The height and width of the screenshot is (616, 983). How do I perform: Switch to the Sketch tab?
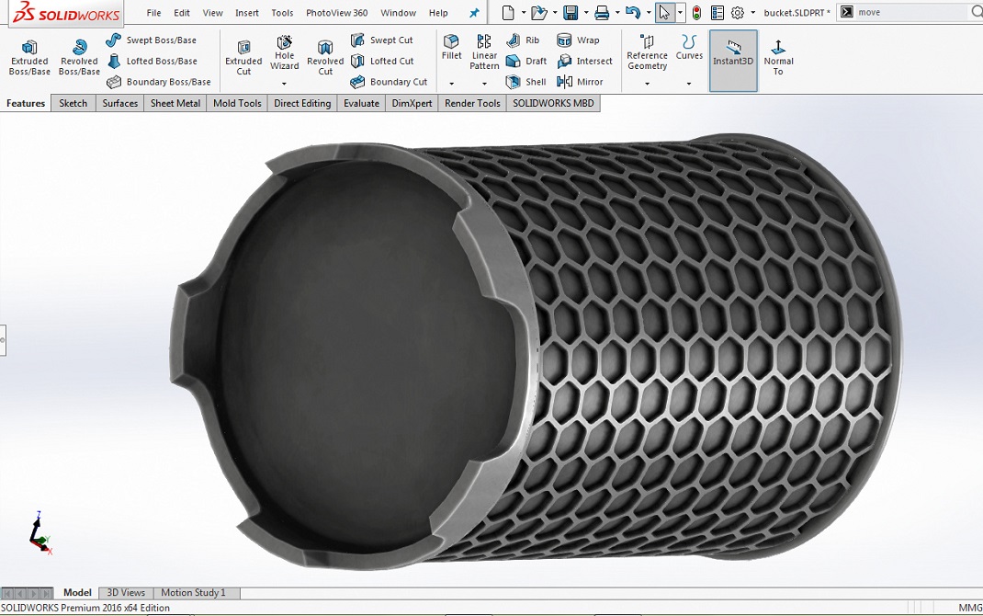73,104
